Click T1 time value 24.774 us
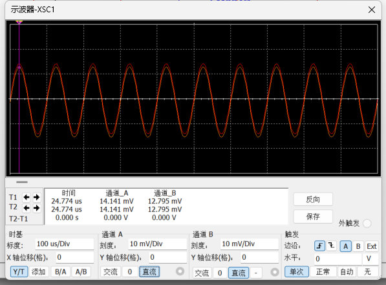This screenshot has width=386, height=285. (67, 202)
